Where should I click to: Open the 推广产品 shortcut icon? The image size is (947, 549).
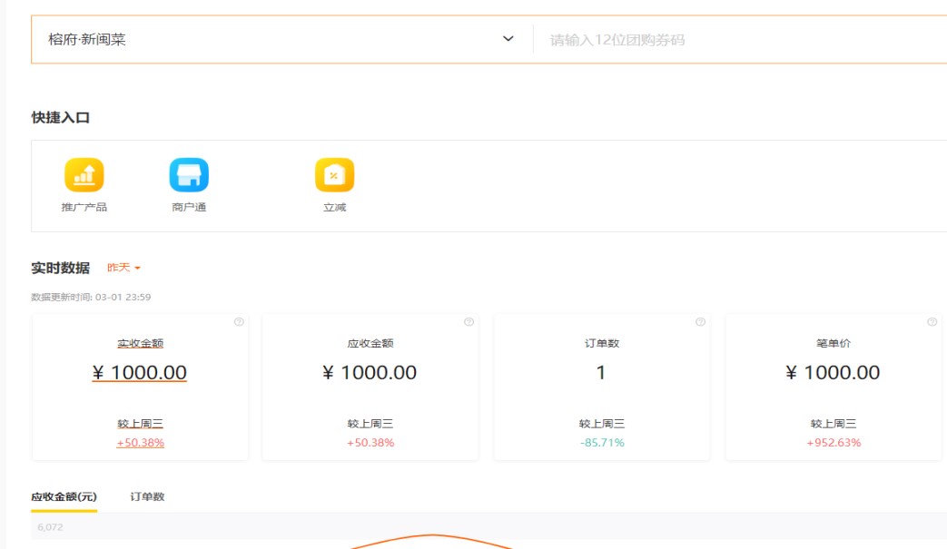click(84, 175)
